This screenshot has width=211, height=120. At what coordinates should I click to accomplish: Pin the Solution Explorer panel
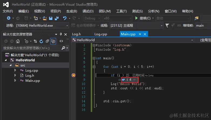tap(61, 34)
